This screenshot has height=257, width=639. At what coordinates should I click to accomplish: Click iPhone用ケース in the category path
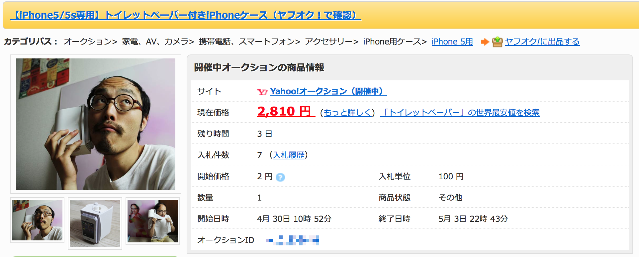(x=392, y=42)
